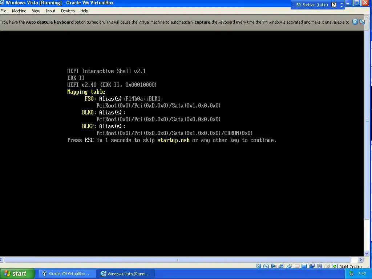Click the 'UEFI Interactive Shell v2.1' line
Viewport: 372px width, 279px height.
tap(106, 71)
